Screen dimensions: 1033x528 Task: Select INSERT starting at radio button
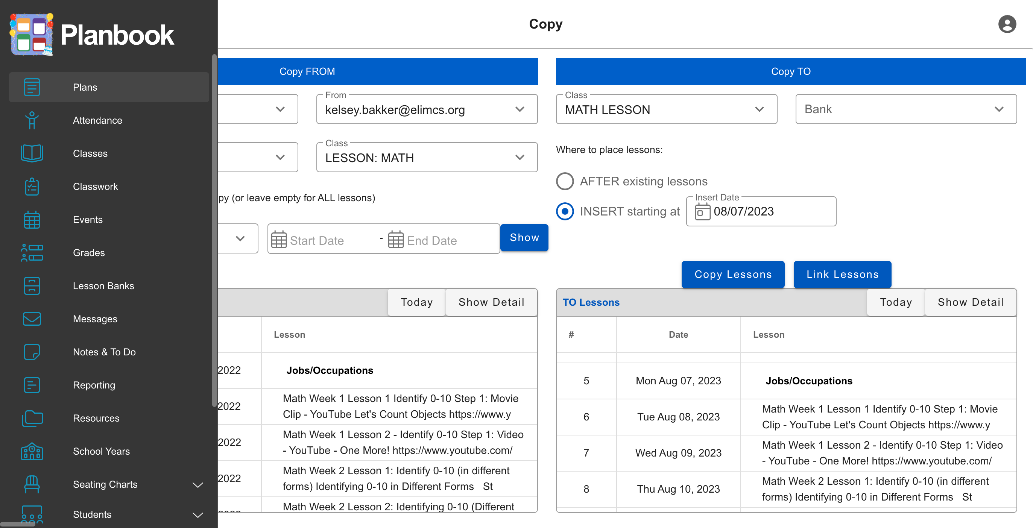[x=565, y=211]
